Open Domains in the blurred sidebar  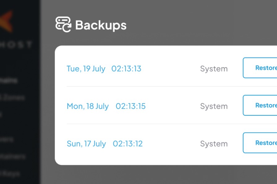[9, 81]
